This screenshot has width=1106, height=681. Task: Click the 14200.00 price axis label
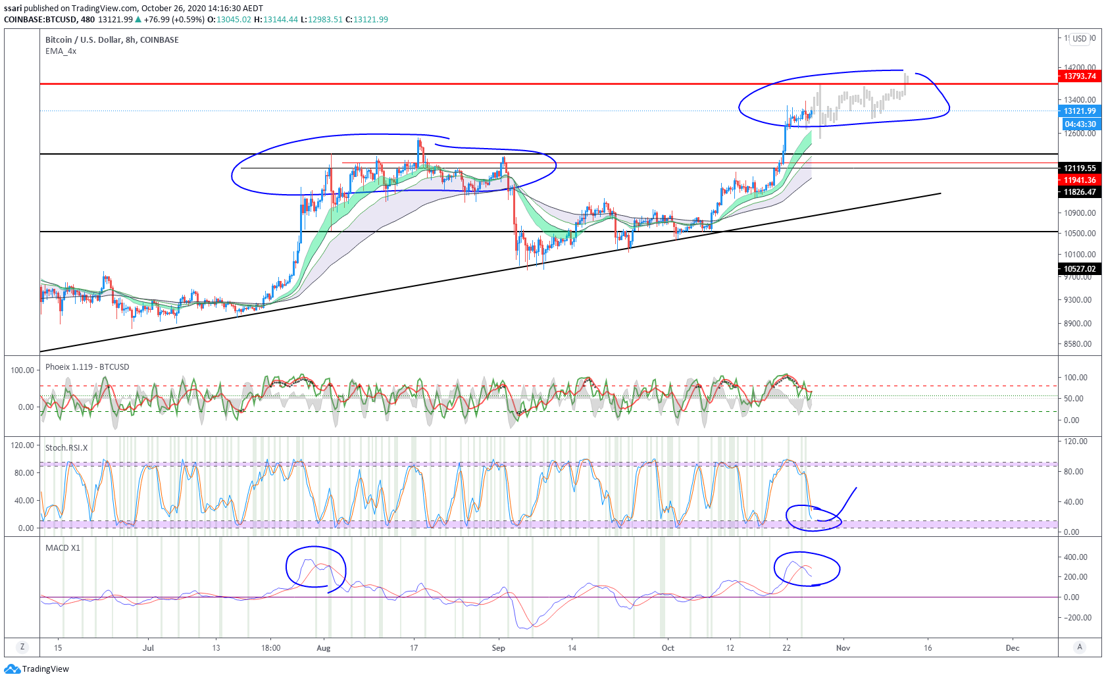(1080, 67)
